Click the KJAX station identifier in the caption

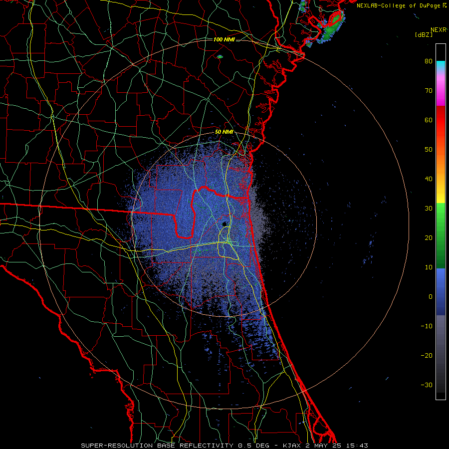293,446
